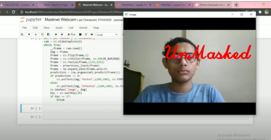Viewport: 271px width, 140px height.
Task: Close the Inbox tab
Action: click(33, 5)
